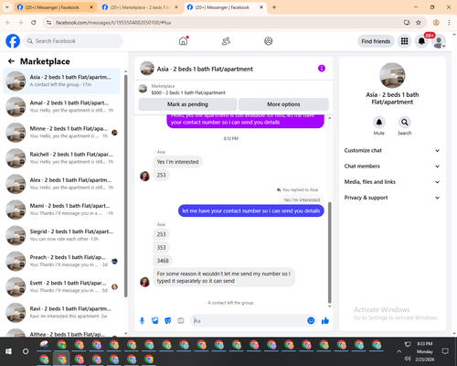The height and width of the screenshot is (366, 457).
Task: Open the Evett conversation
Action: 61,286
